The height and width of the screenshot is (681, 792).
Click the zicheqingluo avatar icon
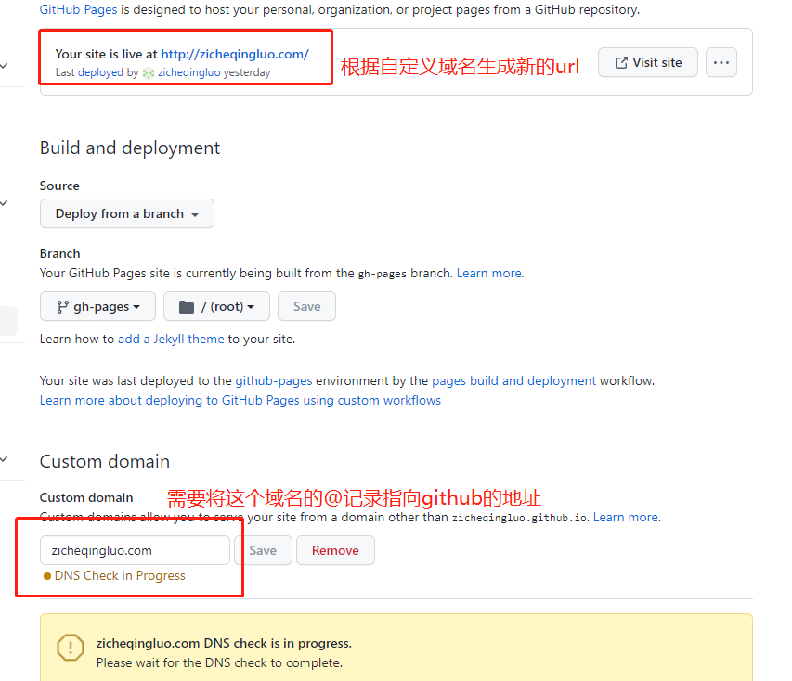[149, 73]
